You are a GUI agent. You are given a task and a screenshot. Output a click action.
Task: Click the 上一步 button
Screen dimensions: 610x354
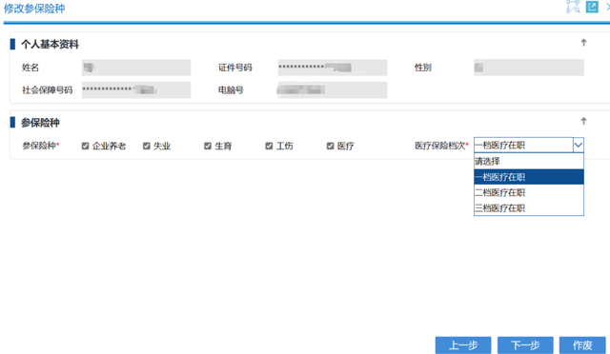click(463, 345)
